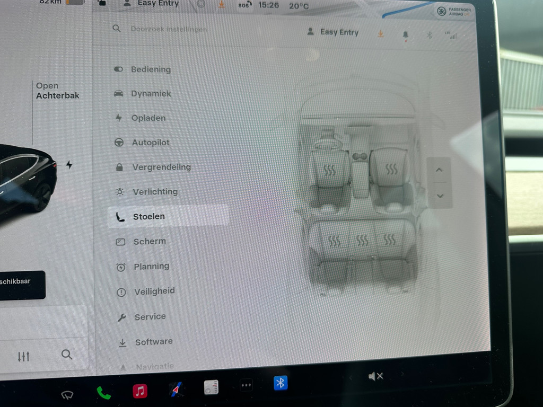Click the Doorzoek instellingen search field
Image resolution: width=543 pixels, height=407 pixels.
[169, 29]
